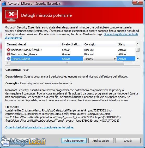
Task: Click the threat list scroll down arrow
Action: tap(138, 59)
